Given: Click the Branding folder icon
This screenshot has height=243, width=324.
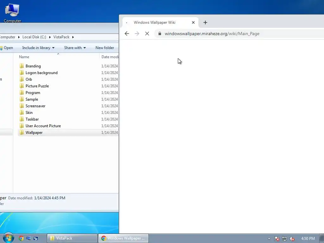Looking at the screenshot, I should pos(22,66).
